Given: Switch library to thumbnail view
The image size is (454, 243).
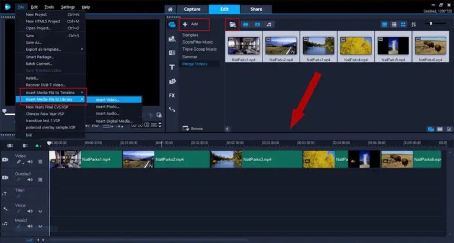Looking at the screenshot, I should pos(403,25).
